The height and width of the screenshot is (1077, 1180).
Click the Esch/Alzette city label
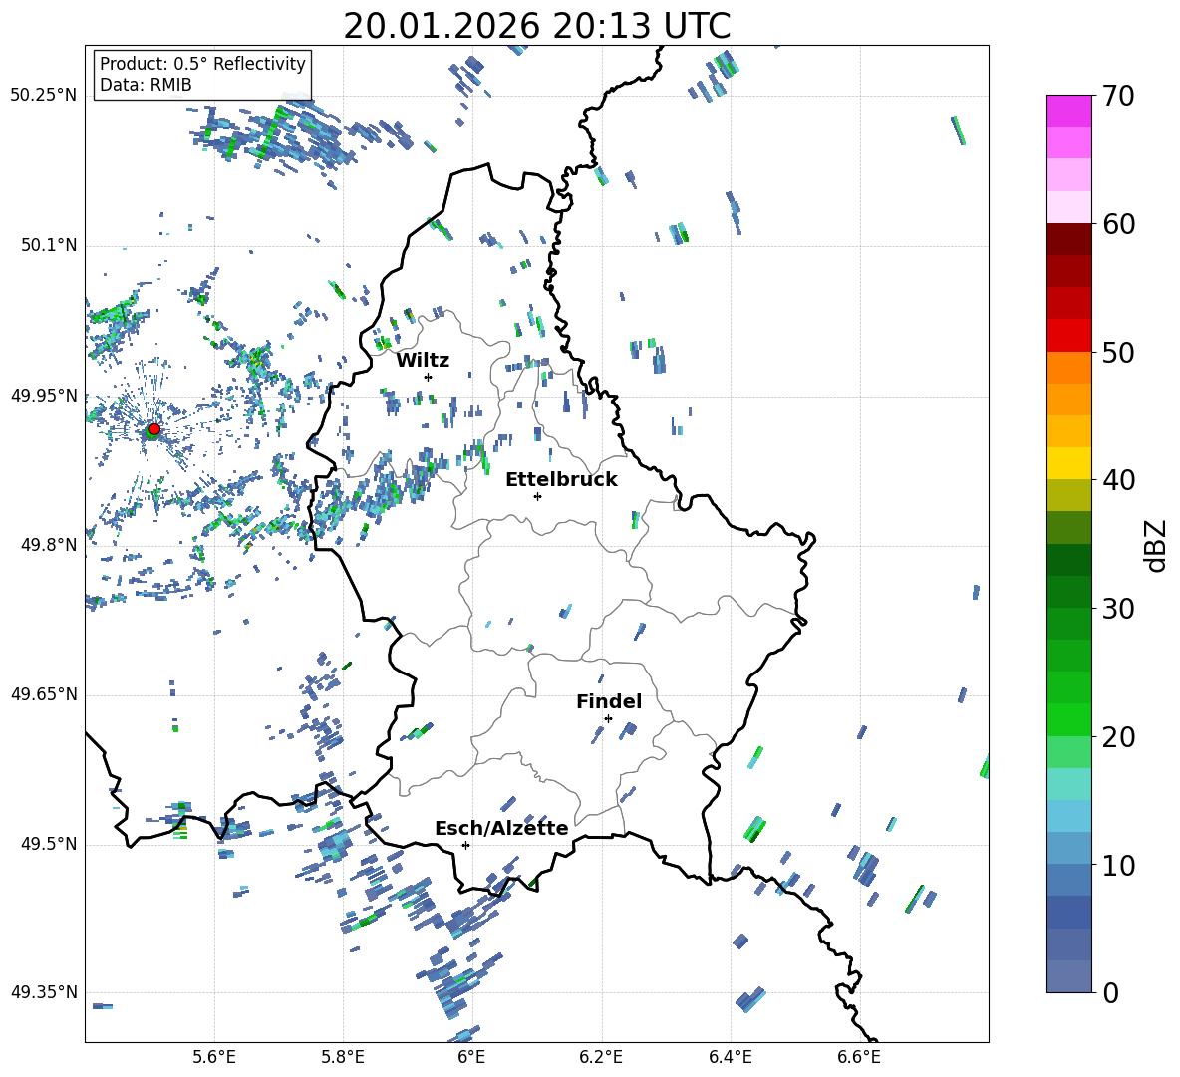(501, 828)
